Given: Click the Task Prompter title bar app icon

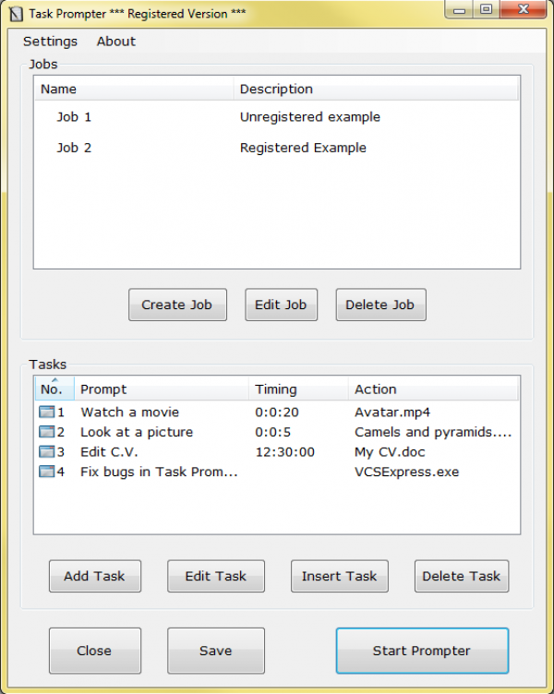Looking at the screenshot, I should coord(15,14).
